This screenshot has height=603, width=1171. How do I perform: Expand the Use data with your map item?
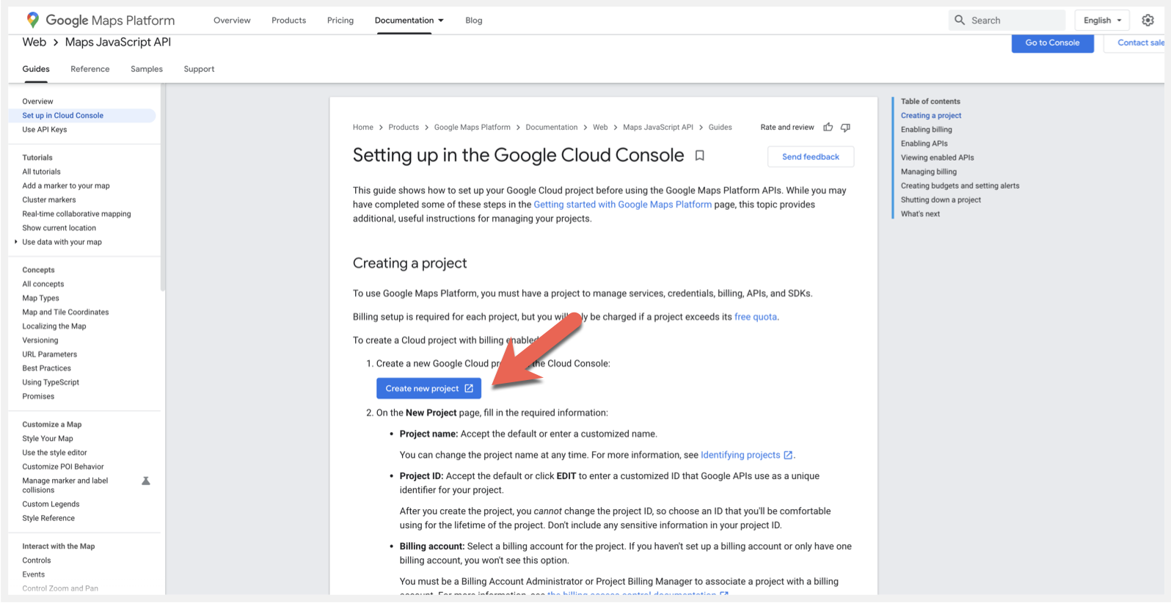16,242
